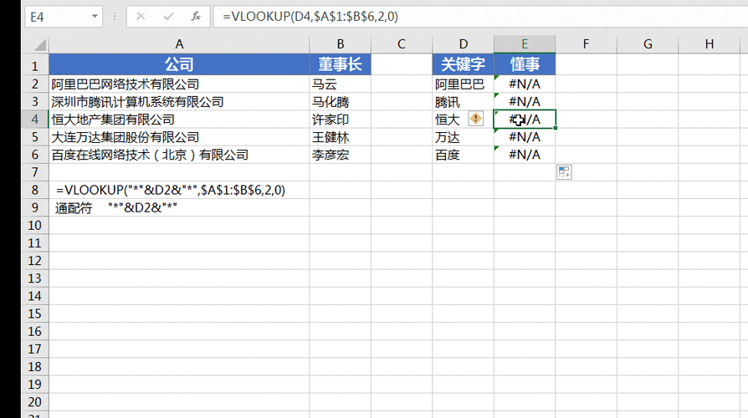The height and width of the screenshot is (418, 748).
Task: Select column B header
Action: pos(341,44)
